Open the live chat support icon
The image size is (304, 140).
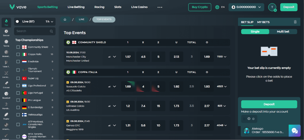[294, 131]
